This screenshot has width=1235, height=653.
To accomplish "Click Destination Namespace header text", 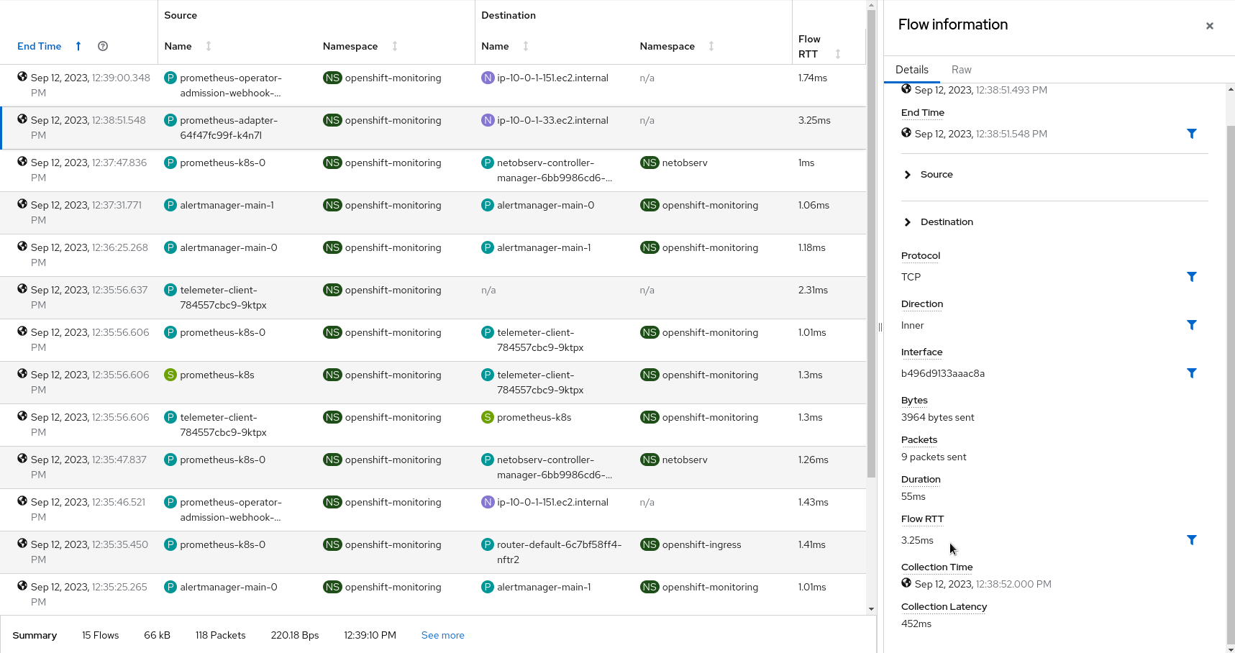I will [x=667, y=46].
